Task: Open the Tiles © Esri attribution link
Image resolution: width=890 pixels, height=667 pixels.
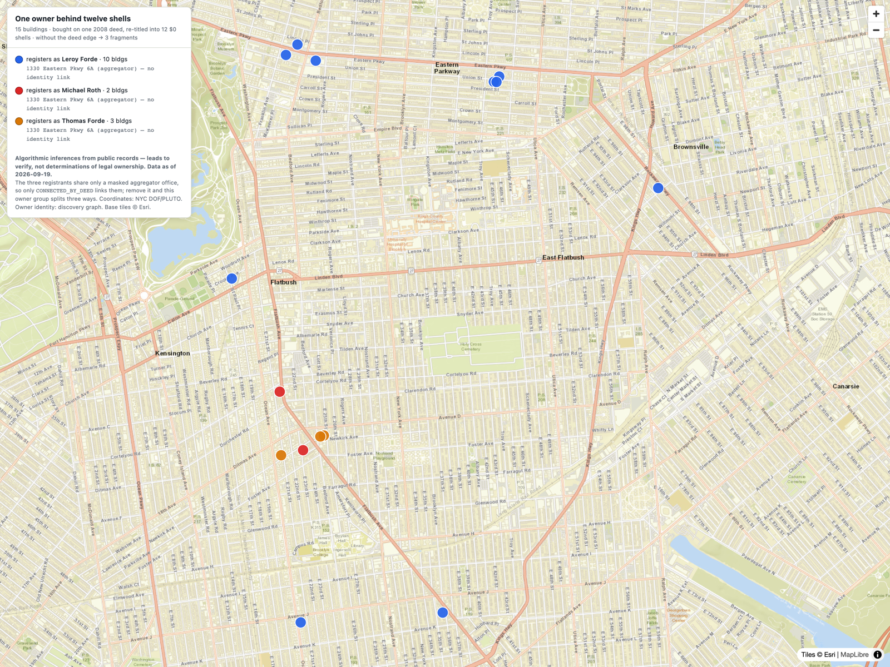Action: 818,655
